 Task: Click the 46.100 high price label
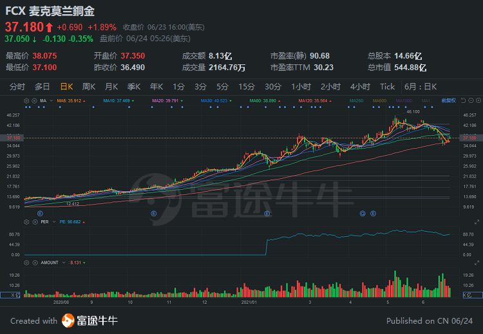pos(413,112)
